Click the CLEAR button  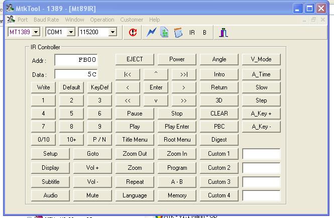[x=219, y=114]
